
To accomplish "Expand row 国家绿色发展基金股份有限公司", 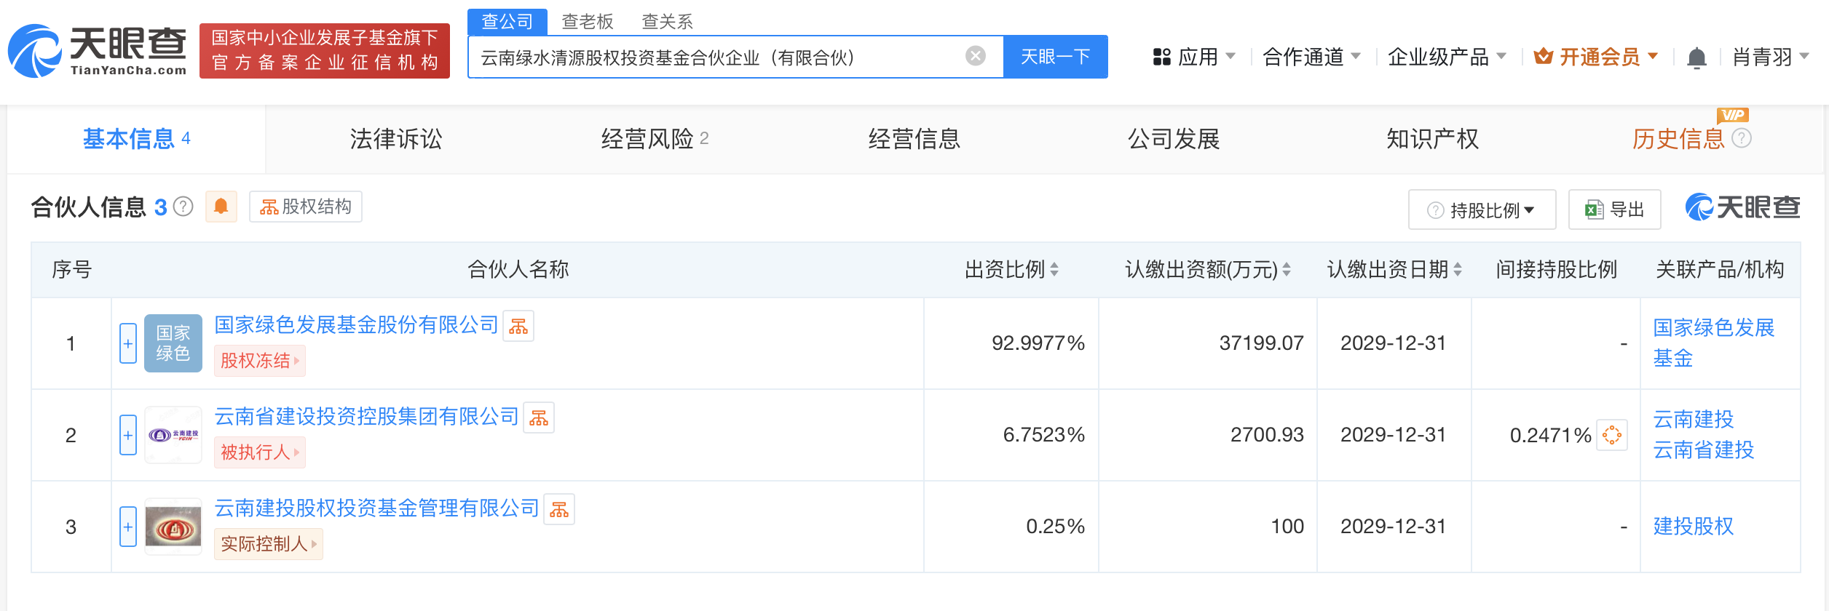I will point(128,343).
